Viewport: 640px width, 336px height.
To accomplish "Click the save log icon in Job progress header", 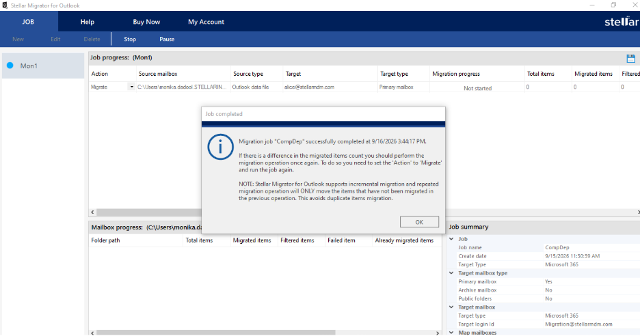I will [x=630, y=58].
